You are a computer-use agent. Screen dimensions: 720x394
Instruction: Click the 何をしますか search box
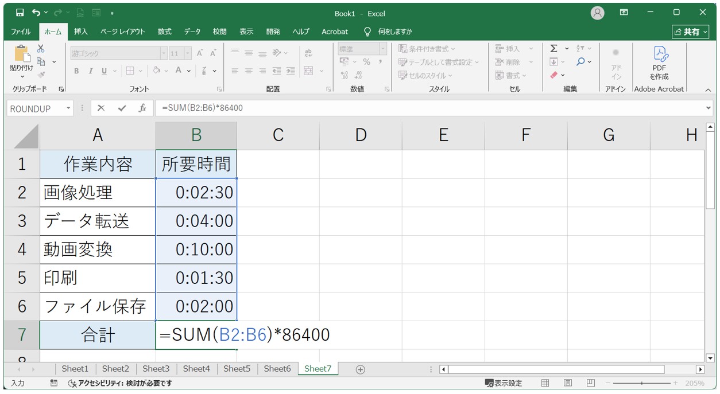point(388,32)
